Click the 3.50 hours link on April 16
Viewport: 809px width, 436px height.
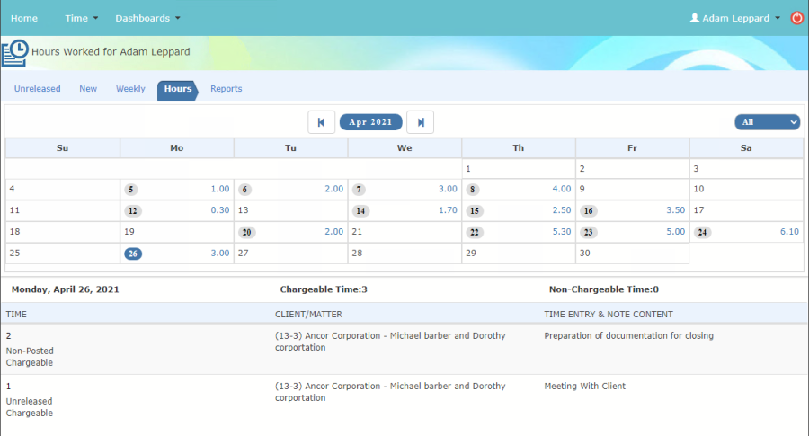(675, 210)
